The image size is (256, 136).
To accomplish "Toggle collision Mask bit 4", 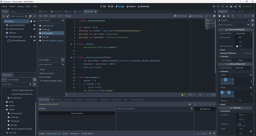I will [x=232, y=92].
